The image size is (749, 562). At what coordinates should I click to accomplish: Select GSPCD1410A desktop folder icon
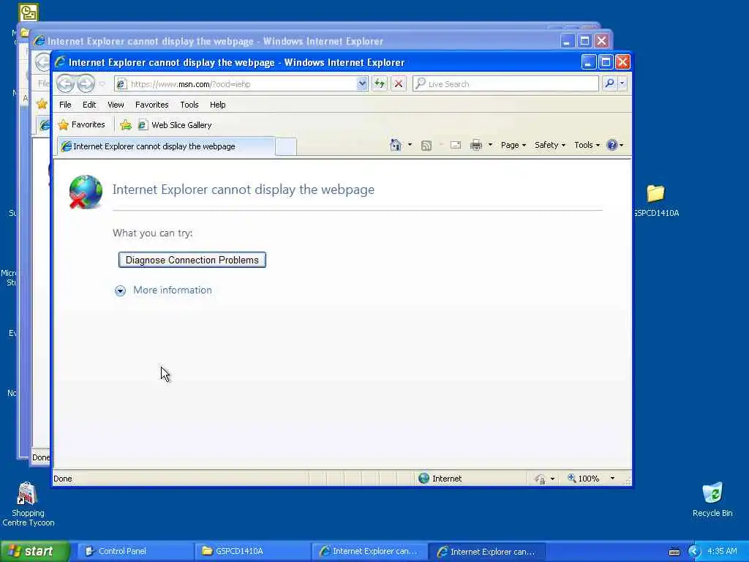[x=657, y=201]
